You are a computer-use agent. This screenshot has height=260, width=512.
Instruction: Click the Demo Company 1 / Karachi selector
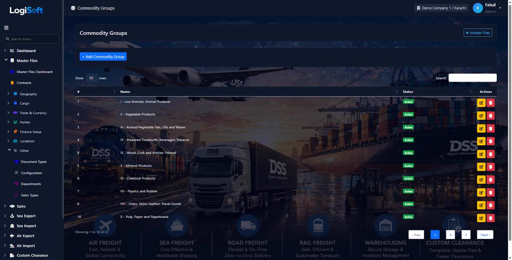(441, 8)
